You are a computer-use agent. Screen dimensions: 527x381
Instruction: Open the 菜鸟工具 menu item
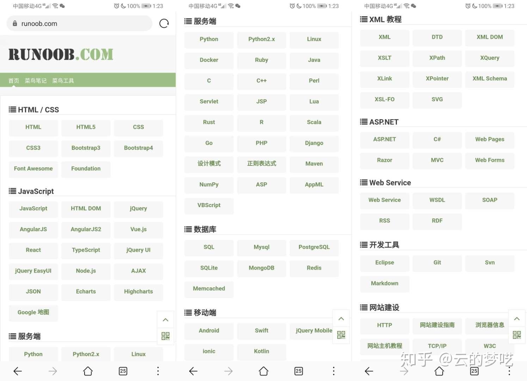pos(63,80)
